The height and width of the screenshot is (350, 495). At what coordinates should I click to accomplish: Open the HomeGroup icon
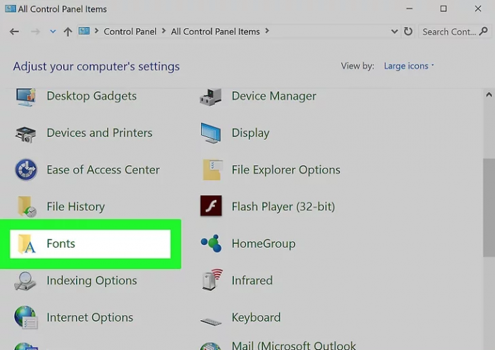[211, 244]
